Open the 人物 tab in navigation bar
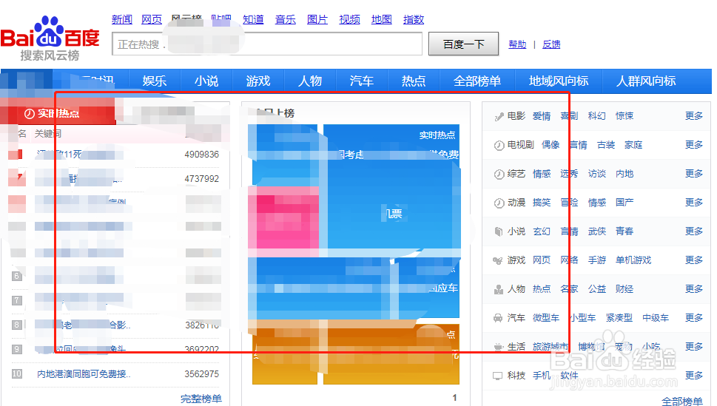 (310, 81)
